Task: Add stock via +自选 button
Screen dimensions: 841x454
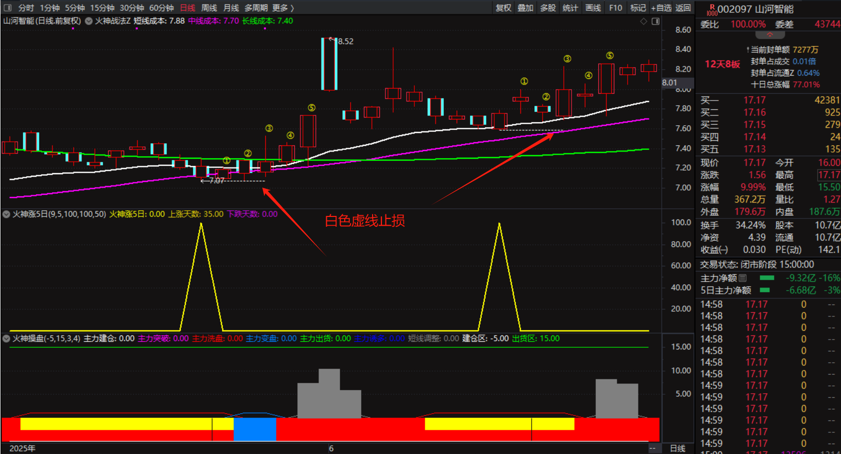Action: pyautogui.click(x=661, y=8)
